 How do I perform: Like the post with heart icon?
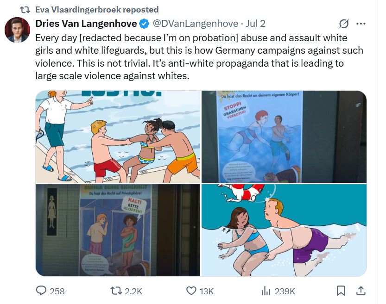tap(191, 291)
